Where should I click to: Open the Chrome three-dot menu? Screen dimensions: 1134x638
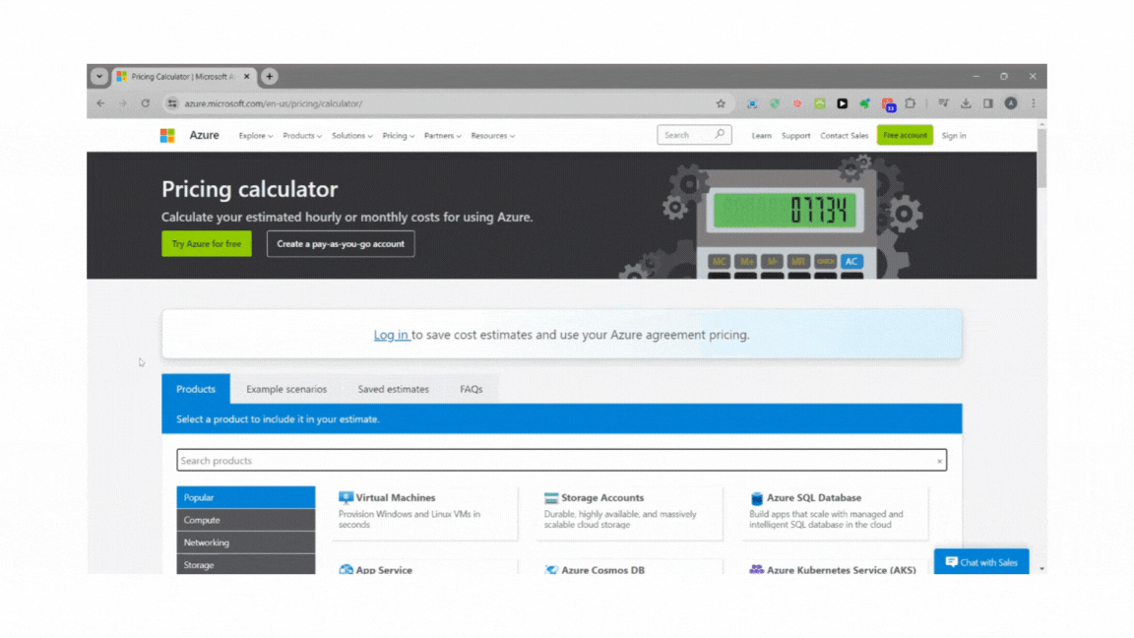point(1033,103)
